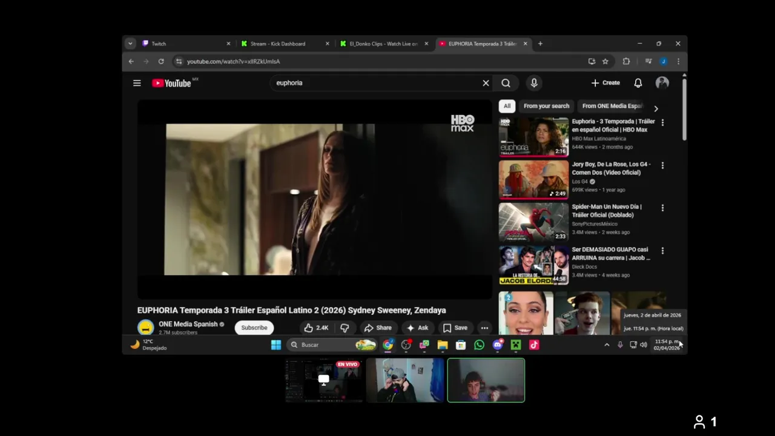This screenshot has width=775, height=436.
Task: Open Jory Boy Comen Dos thumbnail
Action: (533, 180)
